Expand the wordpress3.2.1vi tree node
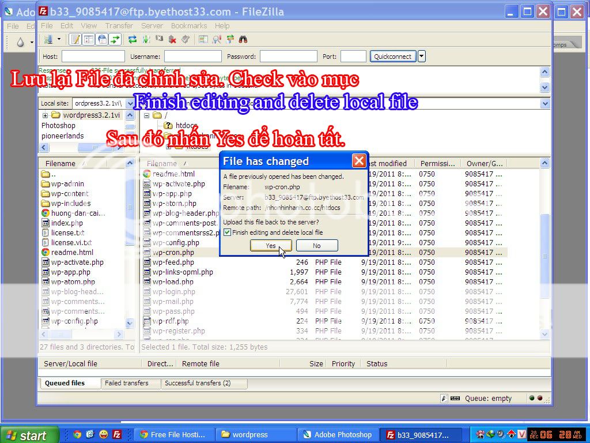This screenshot has width=590, height=443. (x=45, y=115)
